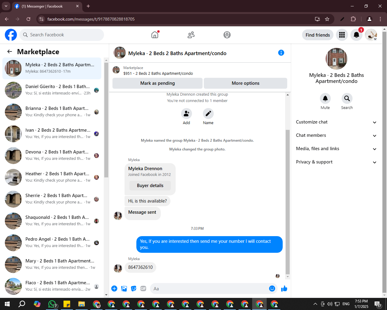This screenshot has height=310, width=387.
Task: Click the Facebook logo icon
Action: pos(11,35)
